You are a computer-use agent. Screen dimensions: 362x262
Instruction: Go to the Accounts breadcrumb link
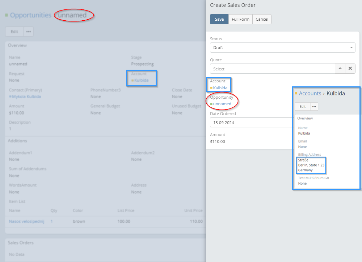310,93
